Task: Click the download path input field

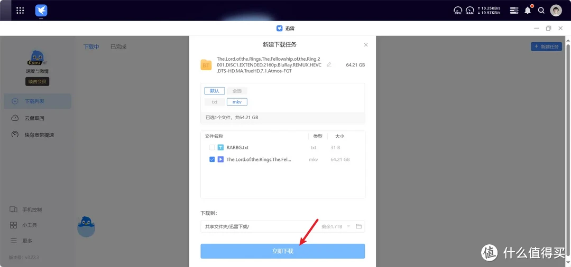Action: tap(282, 226)
